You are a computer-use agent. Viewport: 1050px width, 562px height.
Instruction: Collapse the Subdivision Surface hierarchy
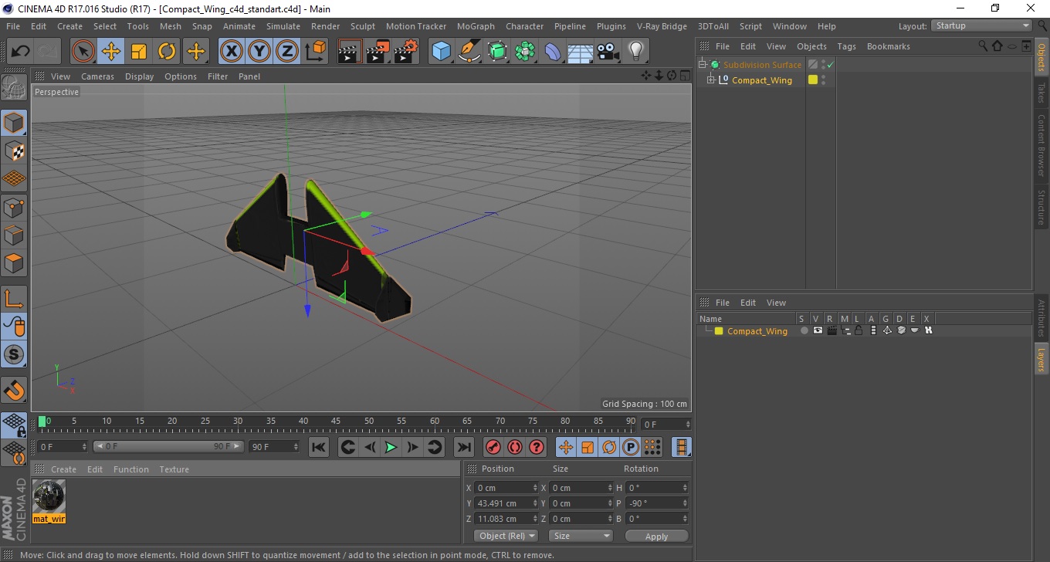703,65
